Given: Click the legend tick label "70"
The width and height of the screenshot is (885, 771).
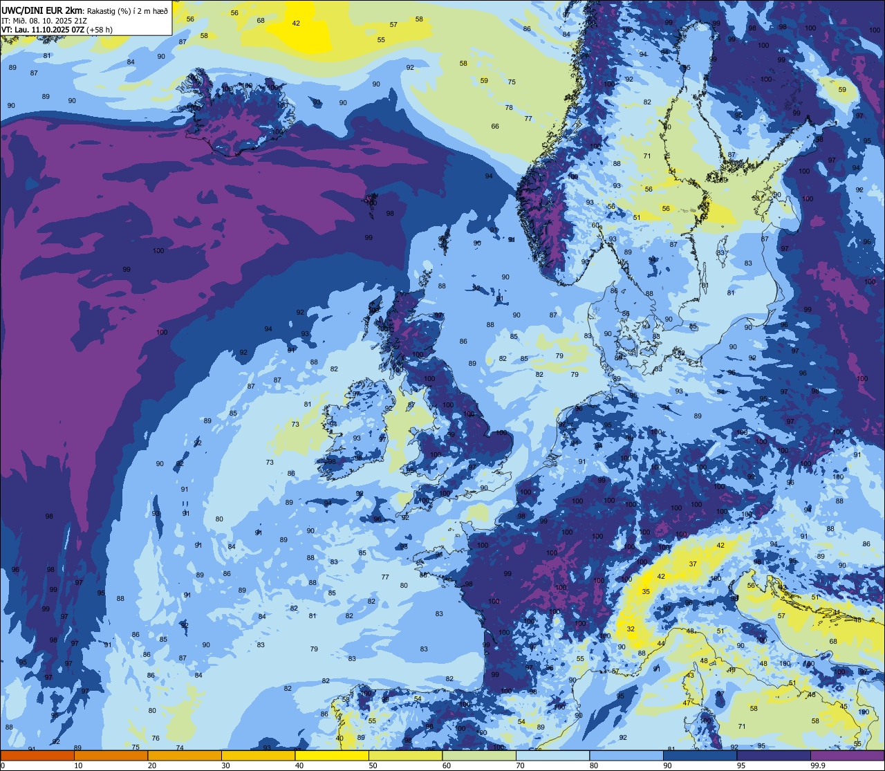Looking at the screenshot, I should [x=520, y=765].
